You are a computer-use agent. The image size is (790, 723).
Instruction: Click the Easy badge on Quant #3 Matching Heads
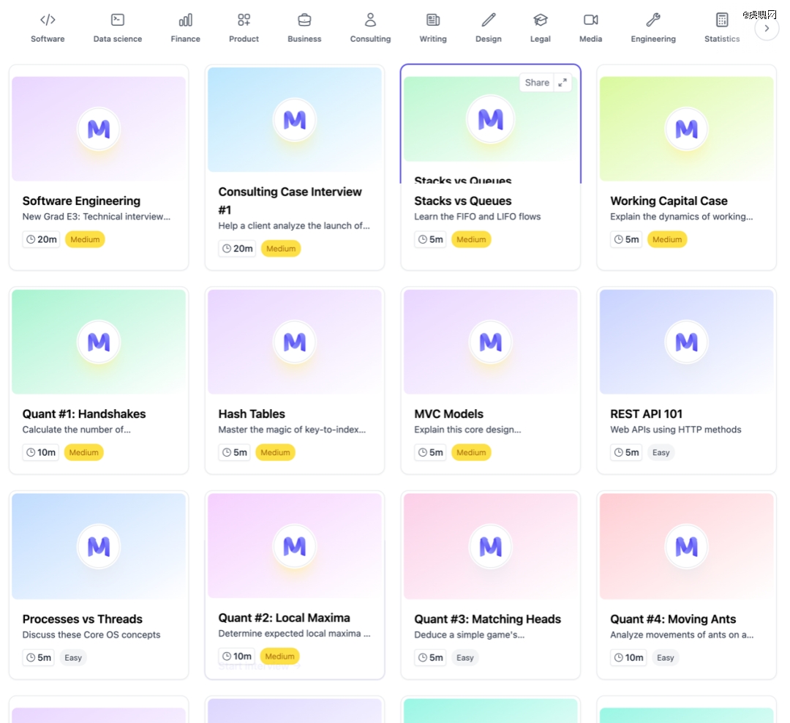point(465,657)
